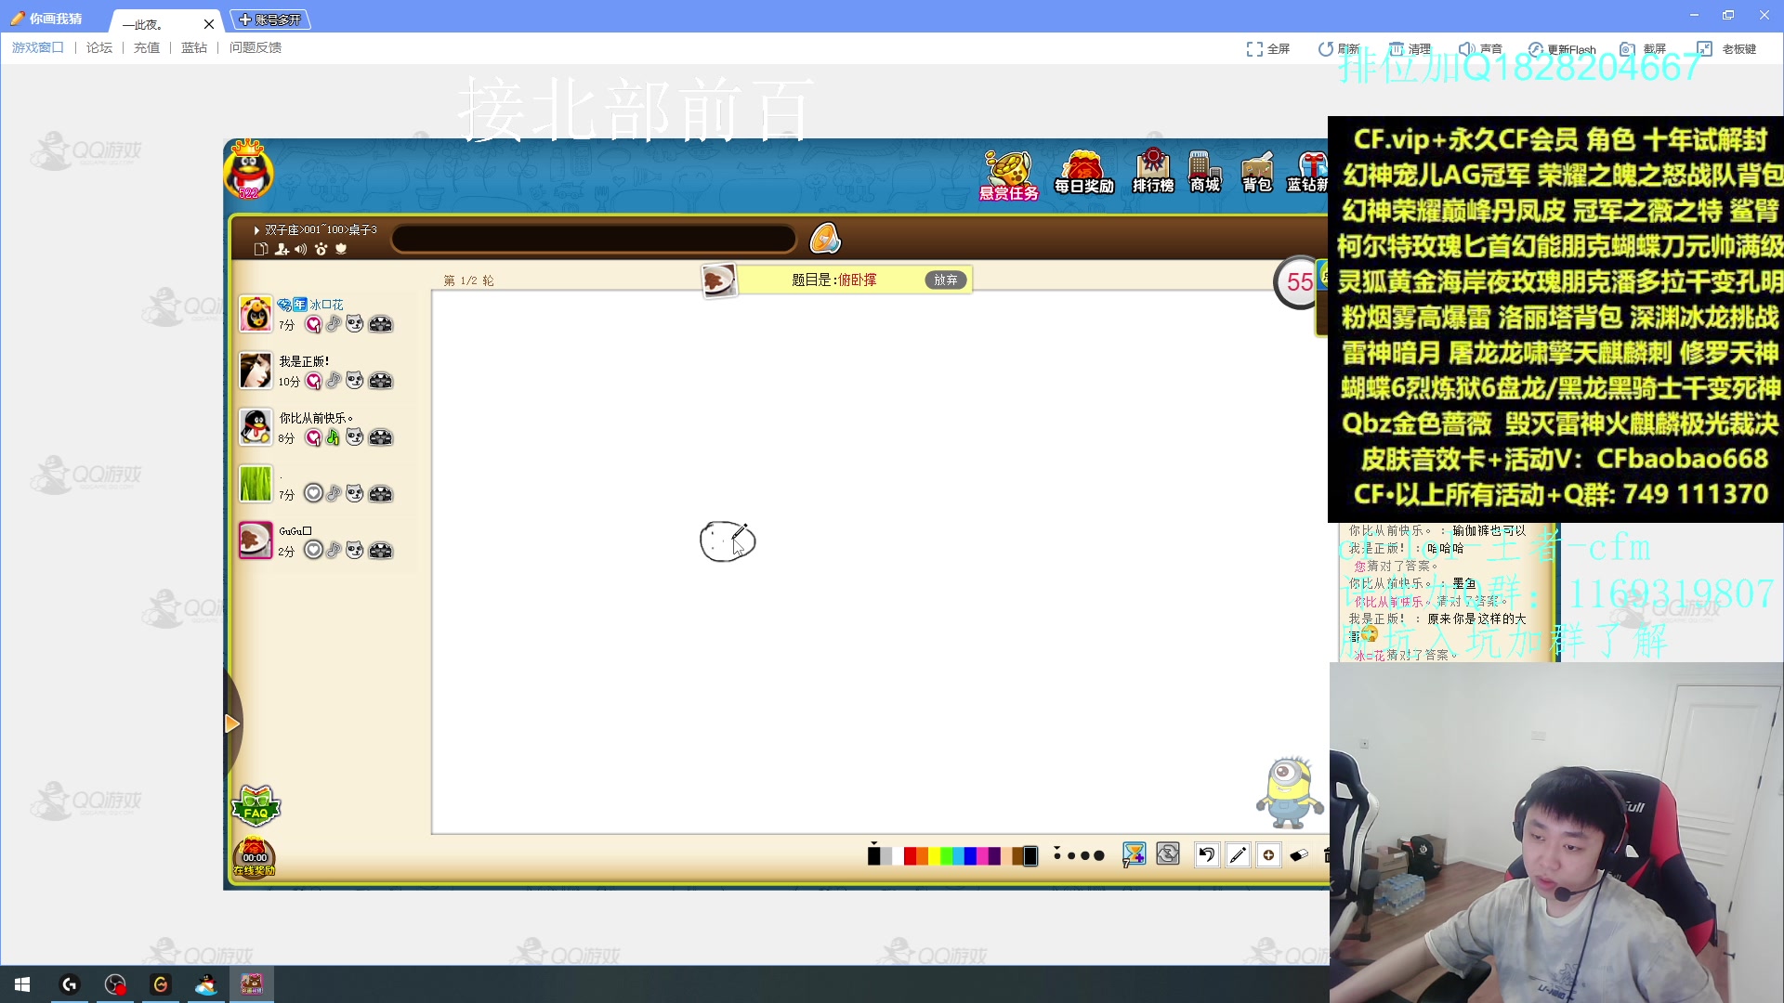
Task: Toggle the 声音 sound button in top toolbar
Action: tap(1480, 49)
